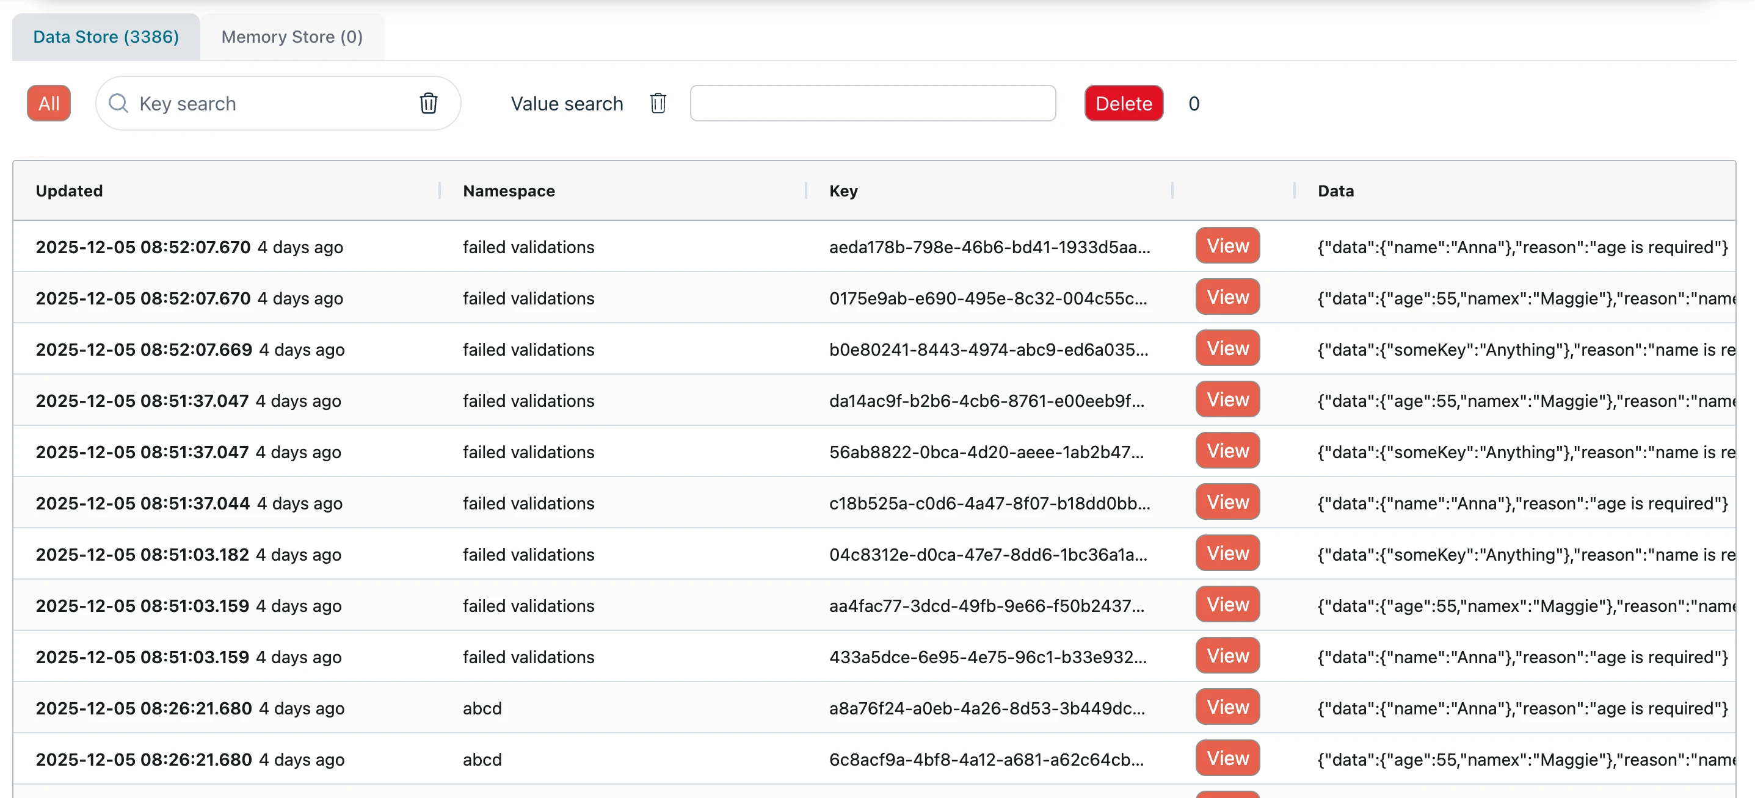This screenshot has height=798, width=1755.
Task: Click the Namespace column header
Action: point(508,190)
